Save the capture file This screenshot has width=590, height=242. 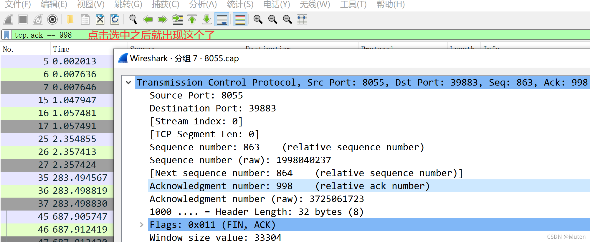[x=85, y=20]
